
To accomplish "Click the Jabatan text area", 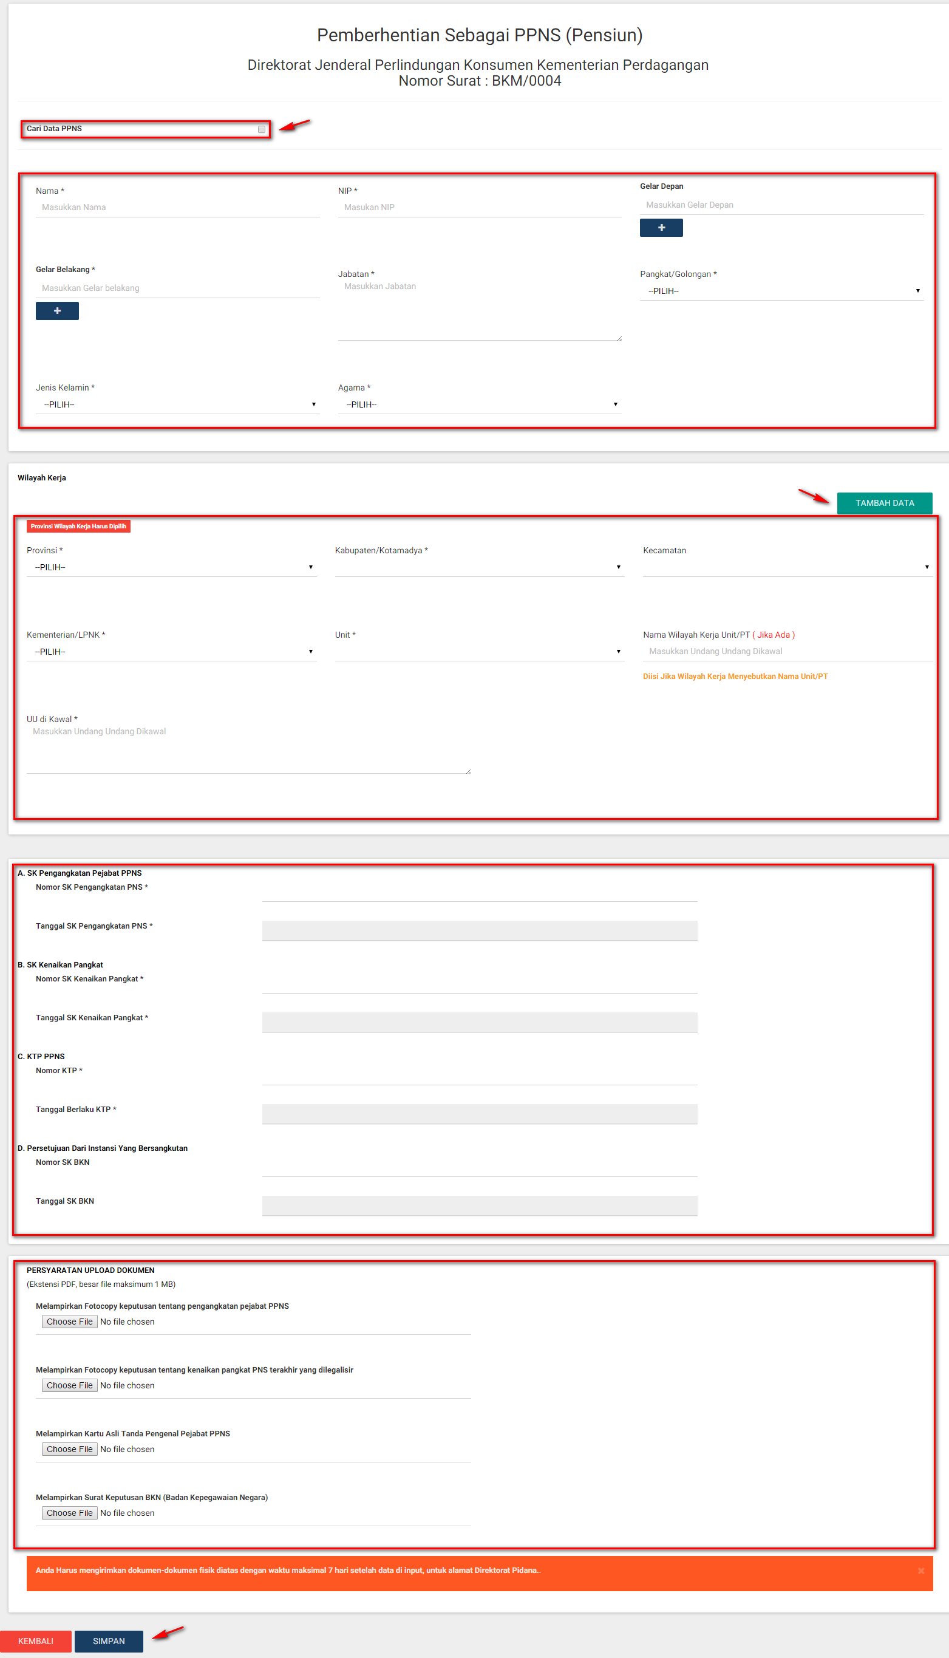I will pyautogui.click(x=479, y=310).
